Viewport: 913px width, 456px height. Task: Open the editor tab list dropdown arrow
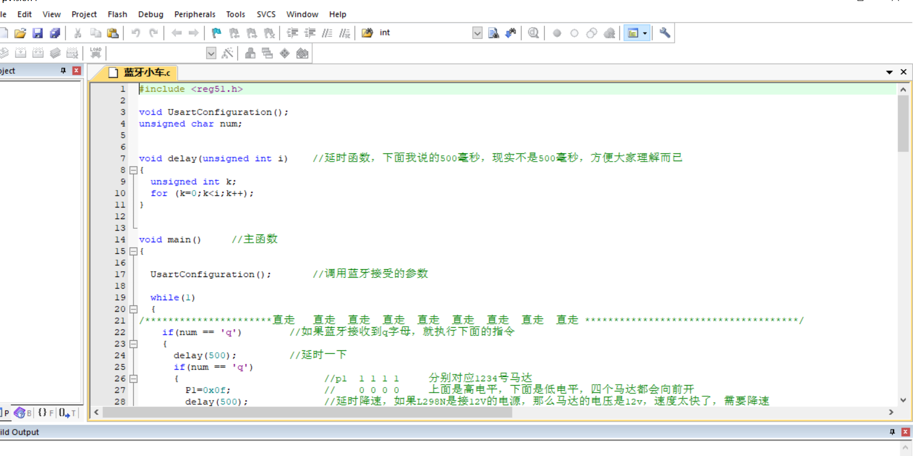point(889,72)
